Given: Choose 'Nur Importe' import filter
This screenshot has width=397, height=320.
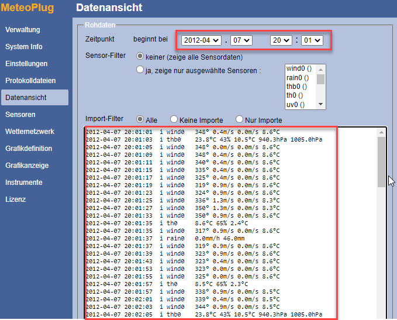Looking at the screenshot, I should pos(239,119).
